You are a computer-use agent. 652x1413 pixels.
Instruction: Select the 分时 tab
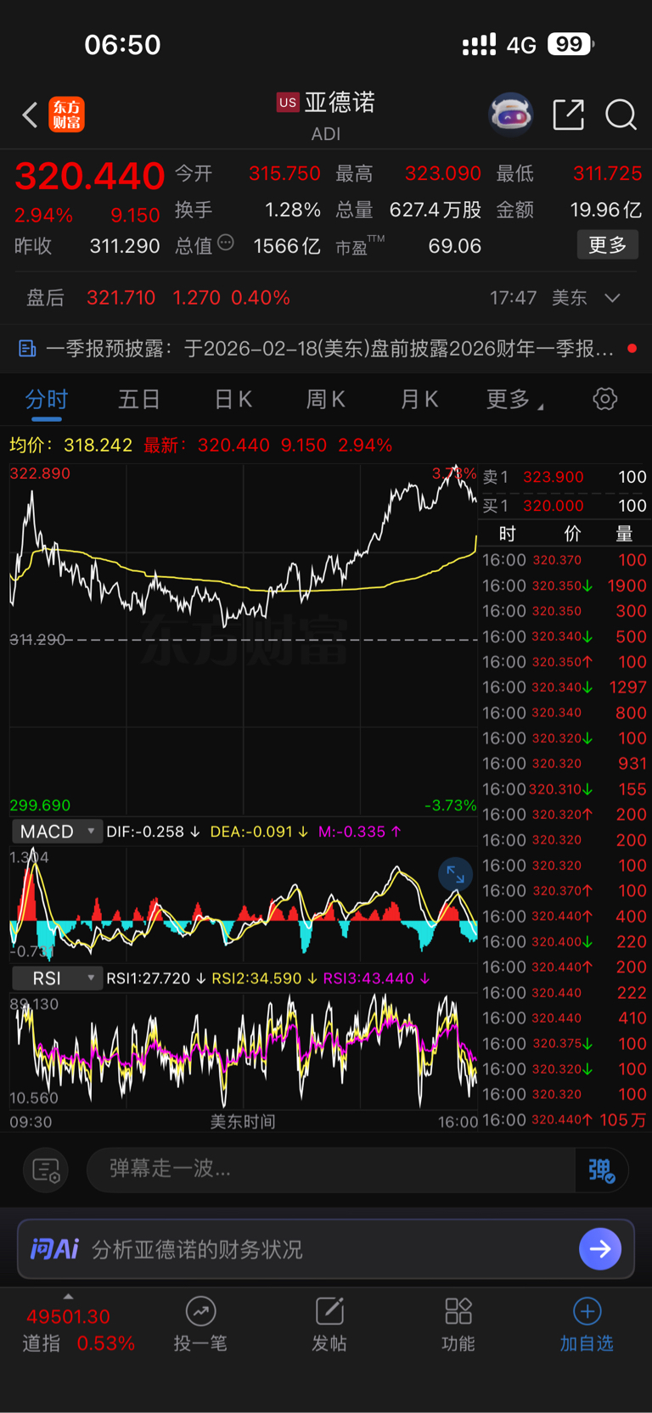[x=47, y=400]
